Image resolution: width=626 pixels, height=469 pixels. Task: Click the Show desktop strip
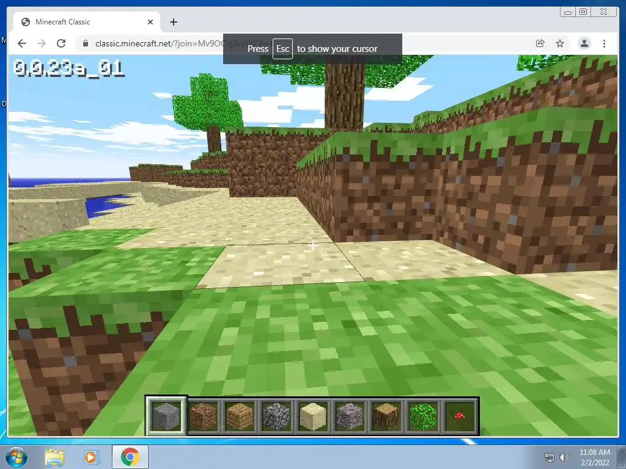622,457
